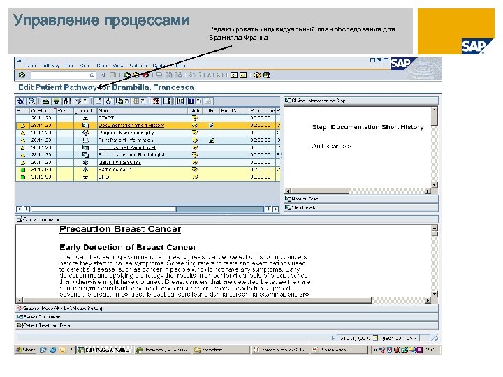Image resolution: width=503 pixels, height=377 pixels.
Task: Open the Edit menu
Action: (x=69, y=66)
